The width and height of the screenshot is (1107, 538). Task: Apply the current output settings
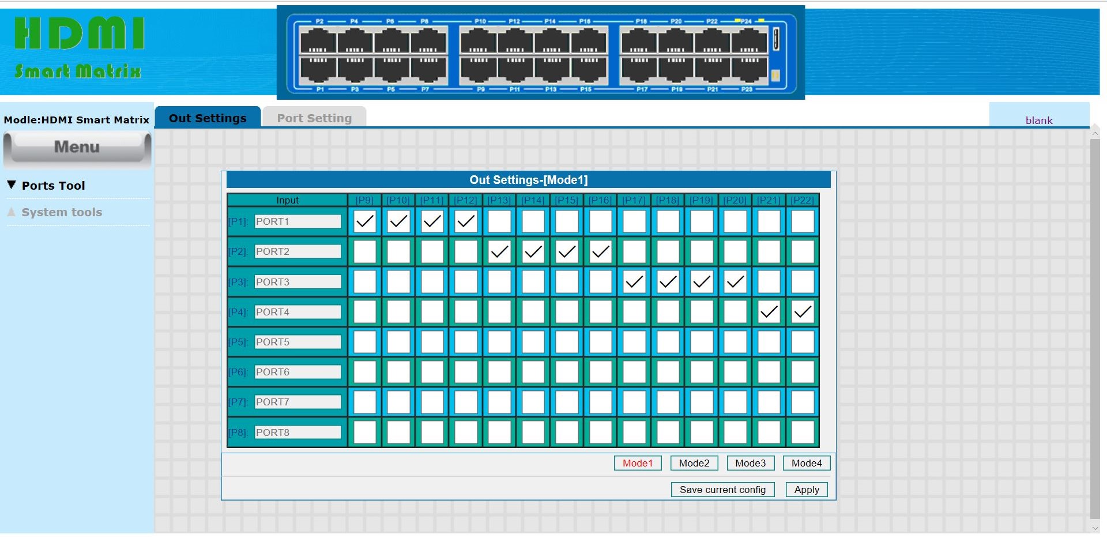(x=807, y=490)
